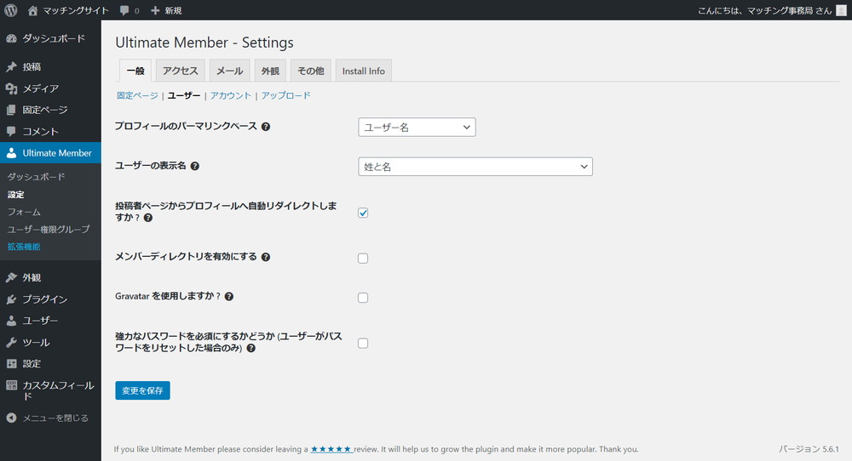
Task: Click the マッチングサイト site name in admin bar
Action: coord(76,10)
